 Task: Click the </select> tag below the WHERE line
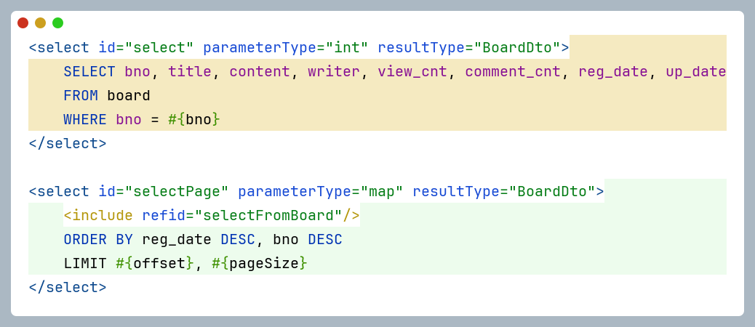coord(68,144)
